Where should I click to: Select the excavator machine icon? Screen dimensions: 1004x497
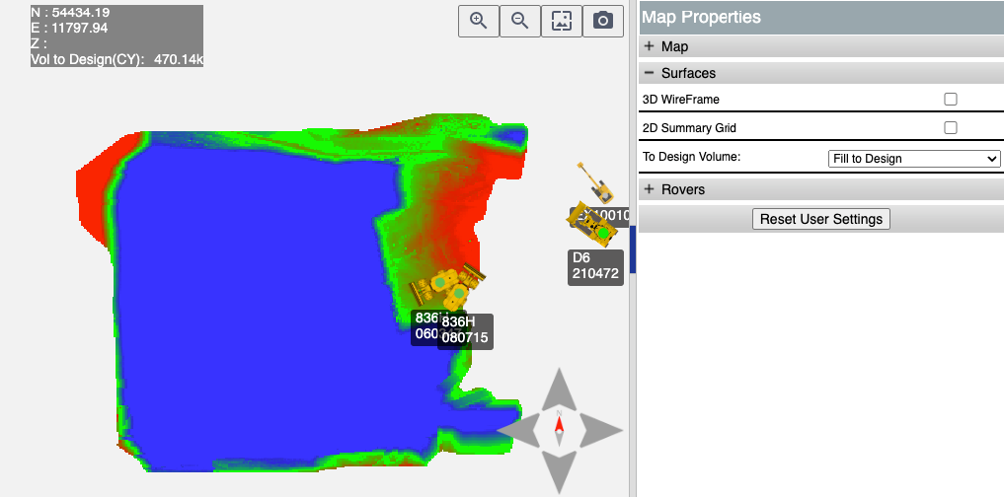coord(595,182)
